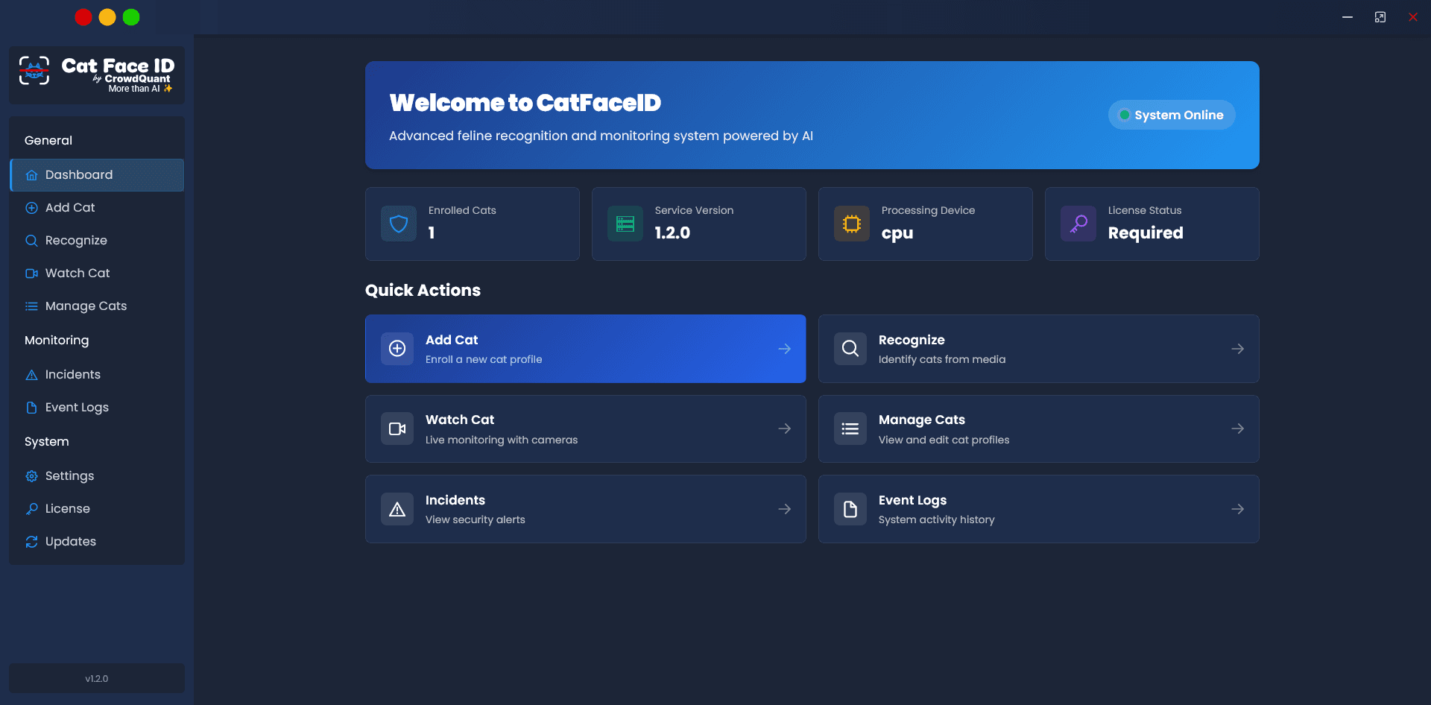Click the Event Logs quick action title

point(912,501)
